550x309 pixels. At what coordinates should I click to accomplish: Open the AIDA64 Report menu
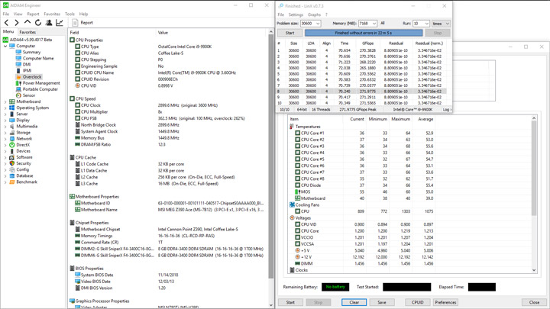click(33, 14)
